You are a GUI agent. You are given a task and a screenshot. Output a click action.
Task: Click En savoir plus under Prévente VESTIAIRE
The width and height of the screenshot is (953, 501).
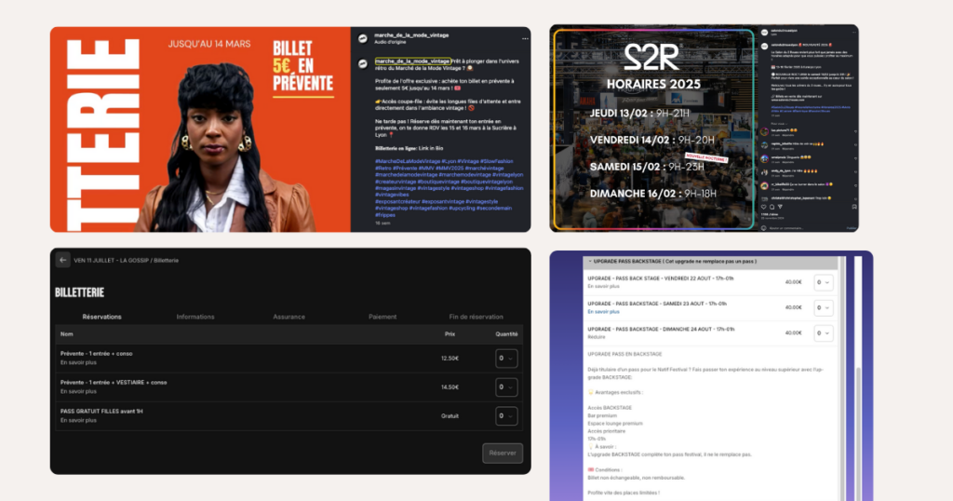point(78,391)
